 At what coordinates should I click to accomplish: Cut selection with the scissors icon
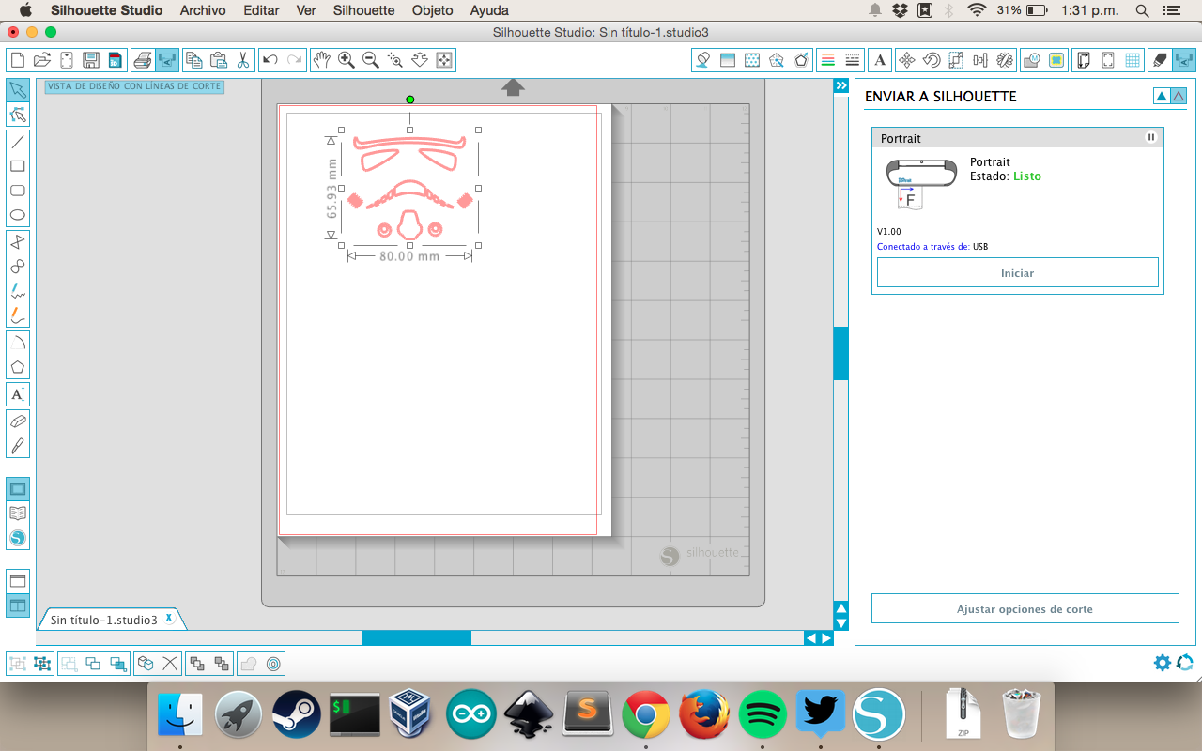tap(242, 60)
